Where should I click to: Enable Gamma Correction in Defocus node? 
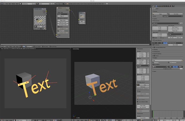[58, 18]
